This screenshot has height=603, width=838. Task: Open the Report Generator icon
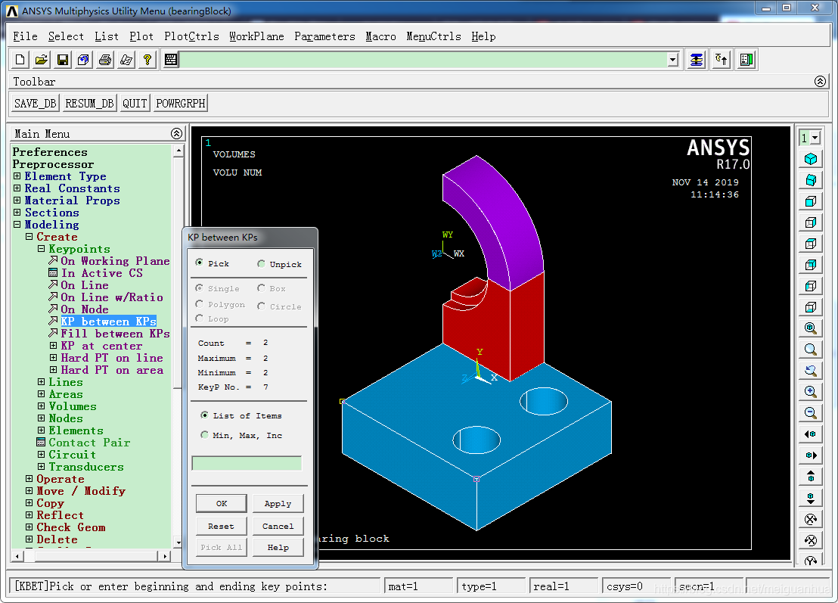[x=126, y=60]
